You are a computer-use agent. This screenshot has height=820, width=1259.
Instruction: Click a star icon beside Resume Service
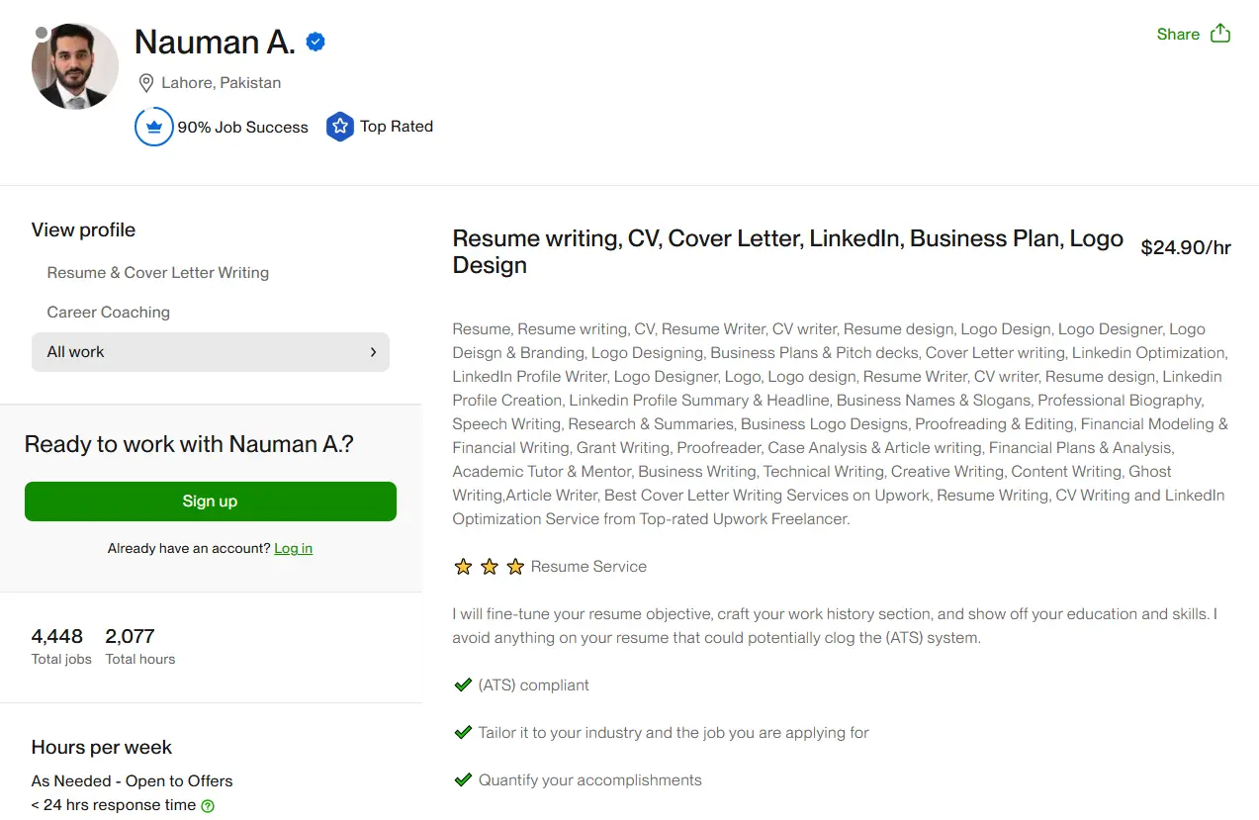[489, 566]
